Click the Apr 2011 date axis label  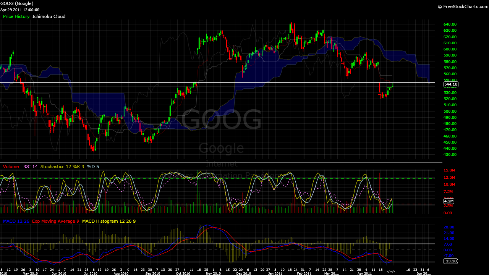pyautogui.click(x=364, y=273)
